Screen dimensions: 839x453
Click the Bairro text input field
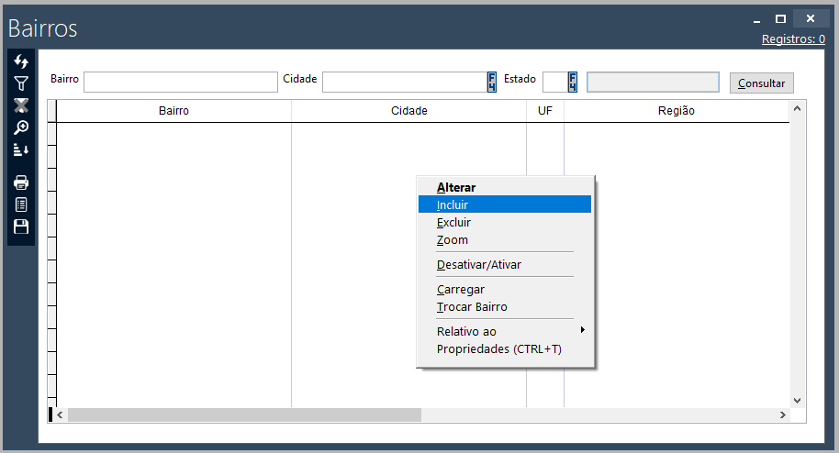coord(180,83)
